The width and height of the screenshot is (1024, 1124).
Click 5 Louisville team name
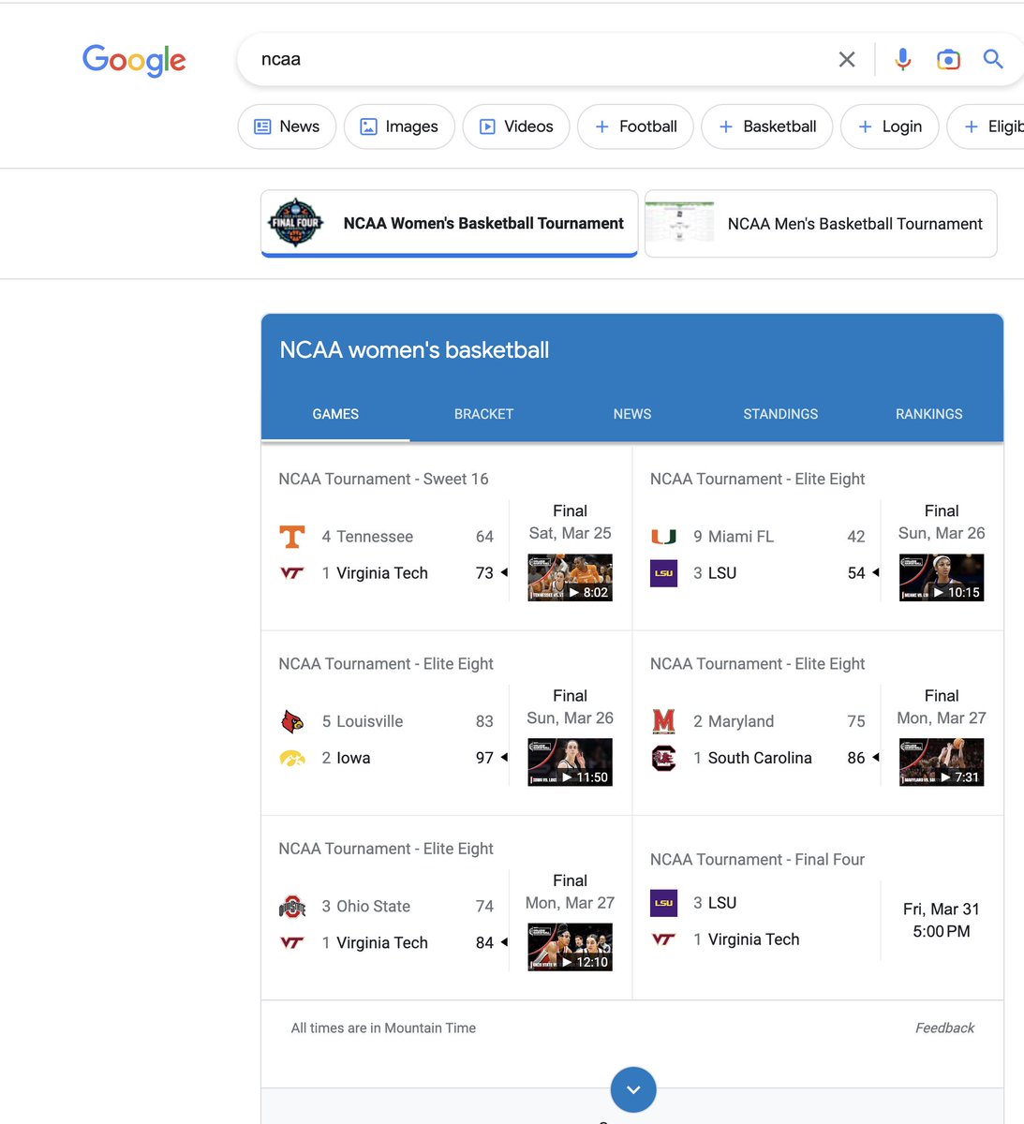point(363,721)
